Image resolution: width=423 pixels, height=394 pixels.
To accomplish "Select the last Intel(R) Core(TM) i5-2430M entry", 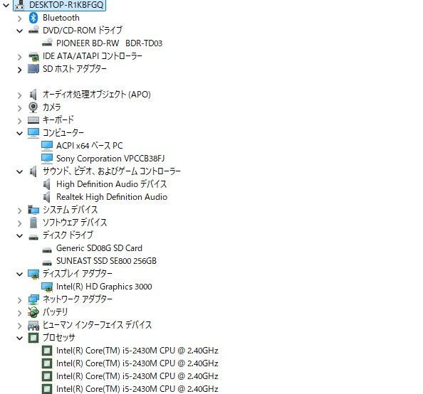I will click(x=137, y=389).
